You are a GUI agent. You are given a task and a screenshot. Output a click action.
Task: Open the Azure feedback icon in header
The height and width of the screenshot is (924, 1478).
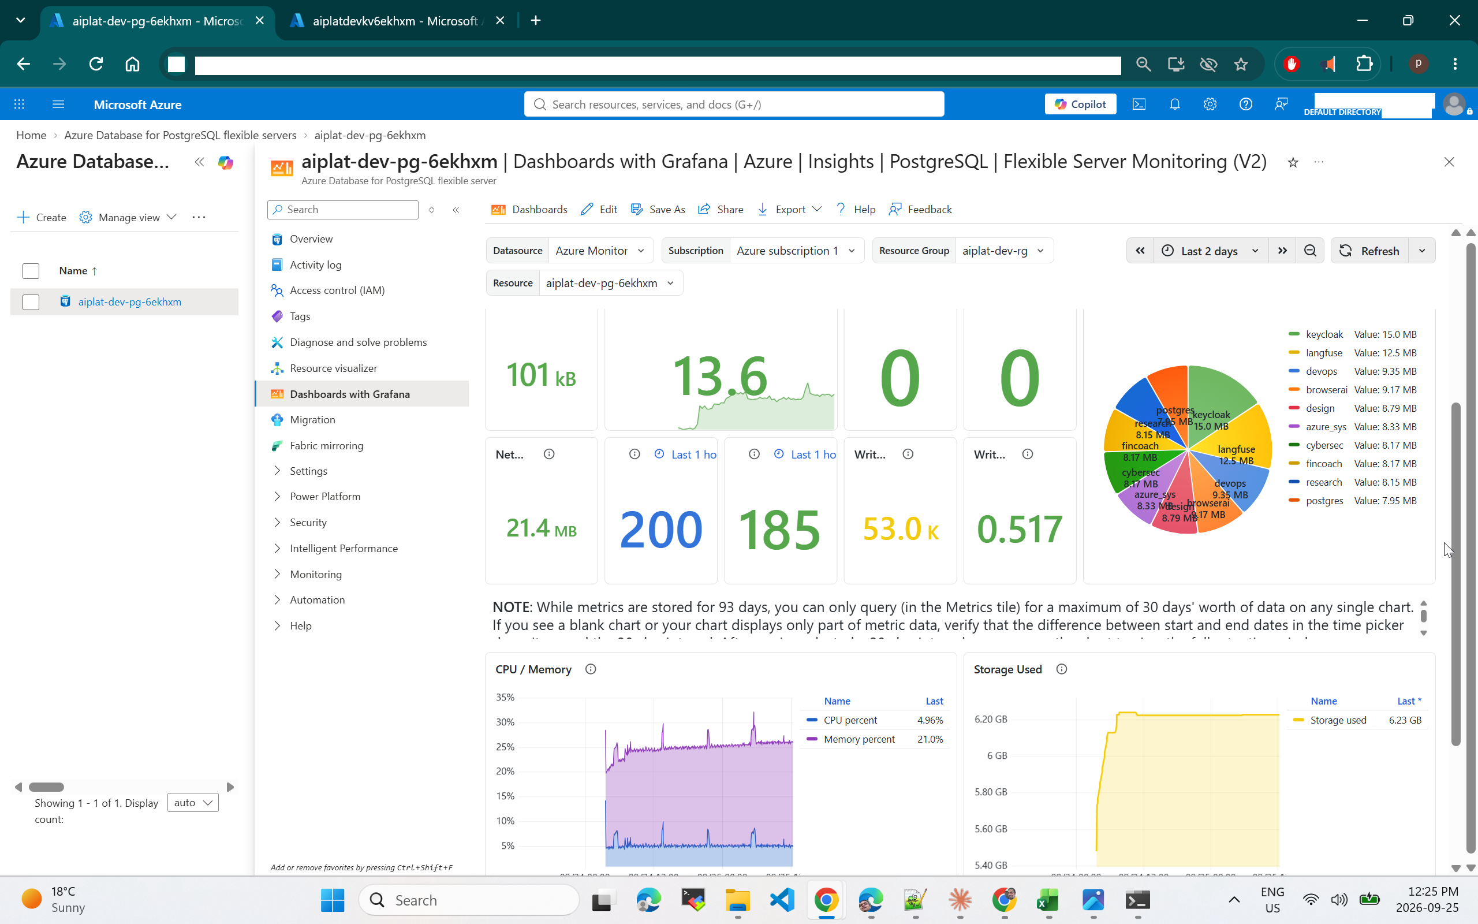click(1281, 105)
